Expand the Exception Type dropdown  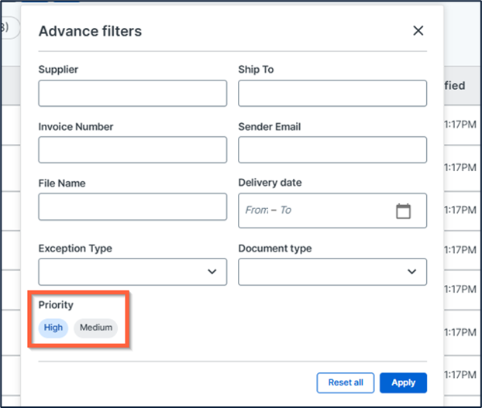(x=133, y=272)
